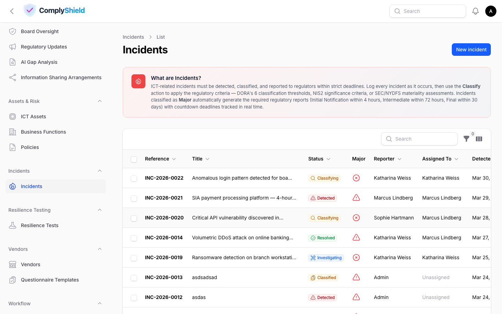
Task: Click the Investigating status badge
Action: [x=326, y=258]
